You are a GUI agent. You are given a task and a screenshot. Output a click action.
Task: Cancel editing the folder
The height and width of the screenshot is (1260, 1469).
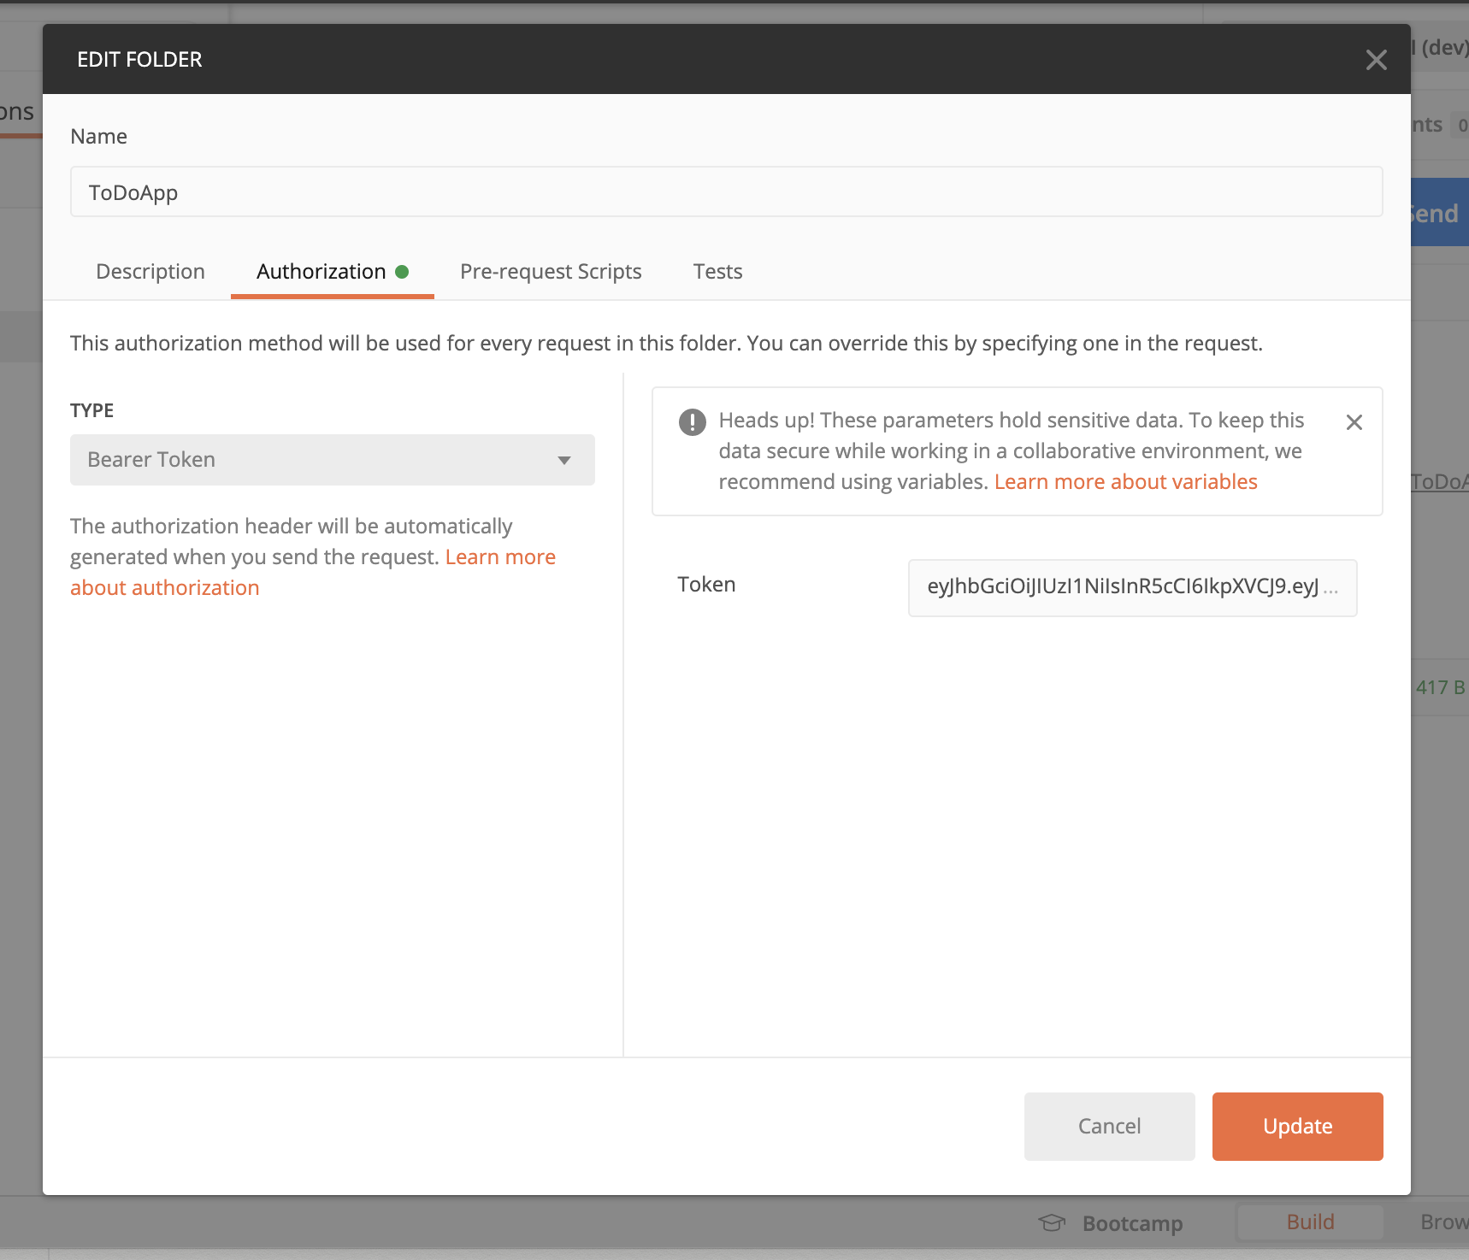1109,1126
